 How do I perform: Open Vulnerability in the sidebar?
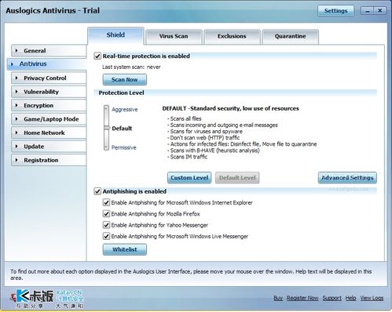tap(49, 92)
